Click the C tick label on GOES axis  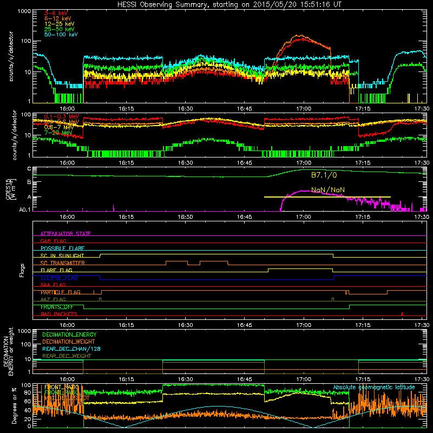tap(29, 169)
